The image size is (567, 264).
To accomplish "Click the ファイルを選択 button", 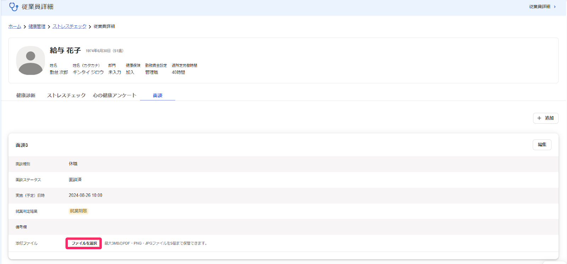I will pyautogui.click(x=84, y=243).
